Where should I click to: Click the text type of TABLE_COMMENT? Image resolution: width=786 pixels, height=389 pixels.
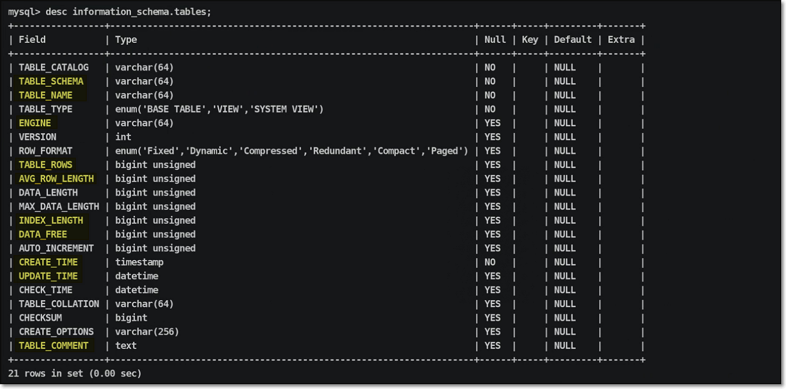(126, 346)
